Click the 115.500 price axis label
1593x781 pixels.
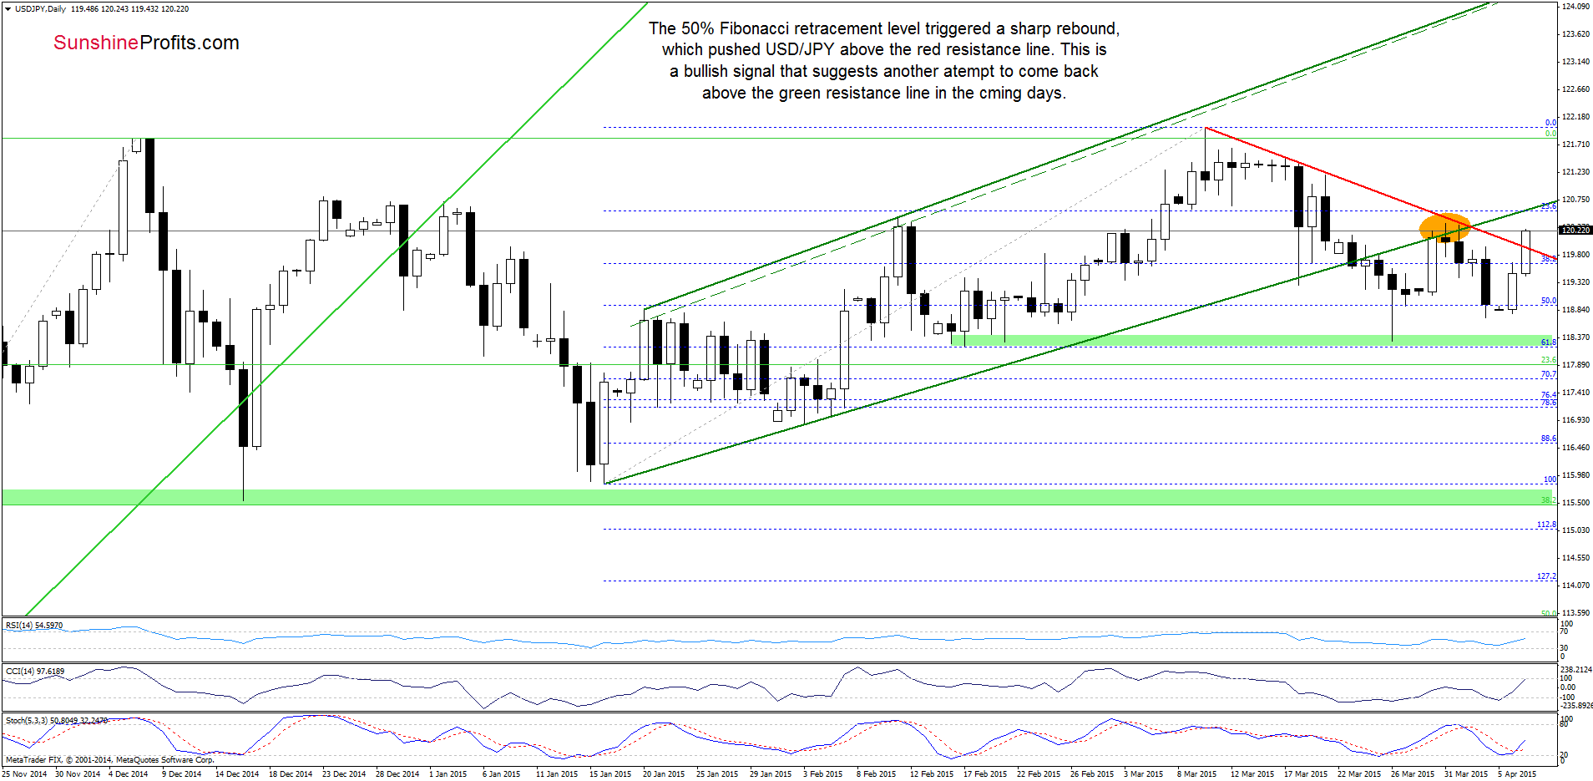[1575, 503]
